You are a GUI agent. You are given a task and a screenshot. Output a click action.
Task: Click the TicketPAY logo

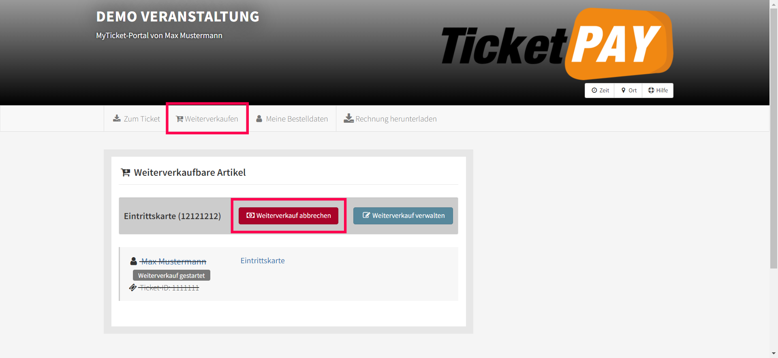[557, 44]
